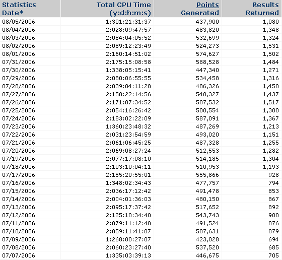
Task: Click points value 555,866
Action: [x=207, y=175]
